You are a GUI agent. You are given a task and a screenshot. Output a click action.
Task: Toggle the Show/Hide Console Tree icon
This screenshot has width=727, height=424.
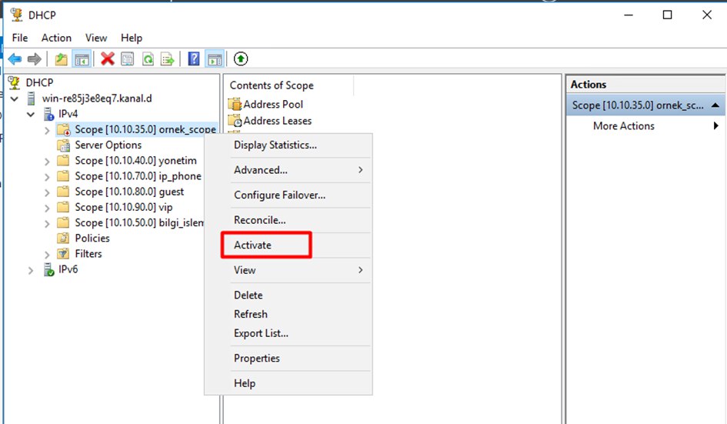point(82,59)
